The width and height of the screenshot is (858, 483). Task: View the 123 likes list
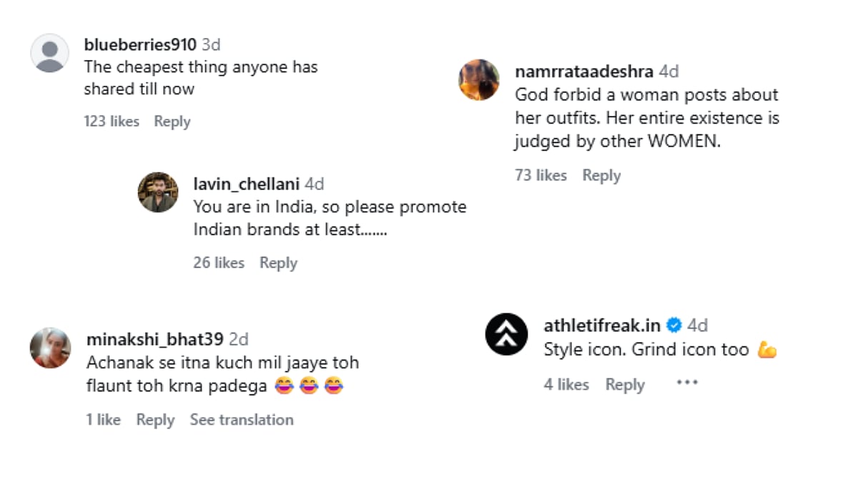pyautogui.click(x=112, y=122)
